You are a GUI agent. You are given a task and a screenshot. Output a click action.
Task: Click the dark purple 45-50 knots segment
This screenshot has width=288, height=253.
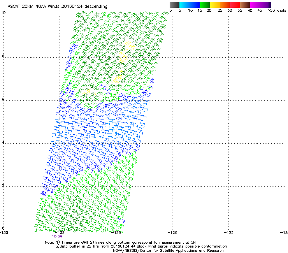(265, 5)
